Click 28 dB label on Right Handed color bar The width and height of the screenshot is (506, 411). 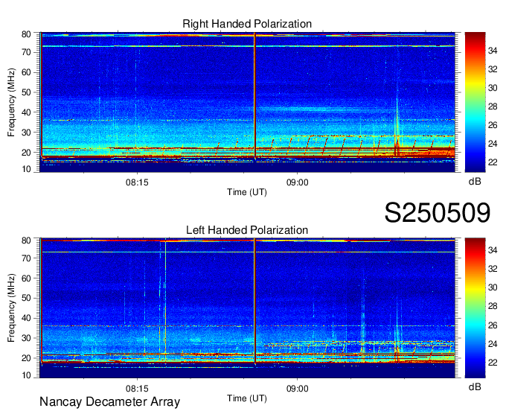coord(493,106)
